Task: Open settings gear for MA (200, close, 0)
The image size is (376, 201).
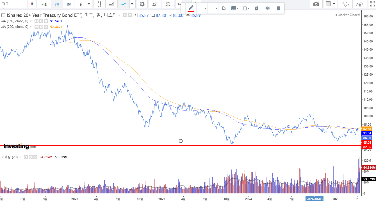Action: click(41, 27)
